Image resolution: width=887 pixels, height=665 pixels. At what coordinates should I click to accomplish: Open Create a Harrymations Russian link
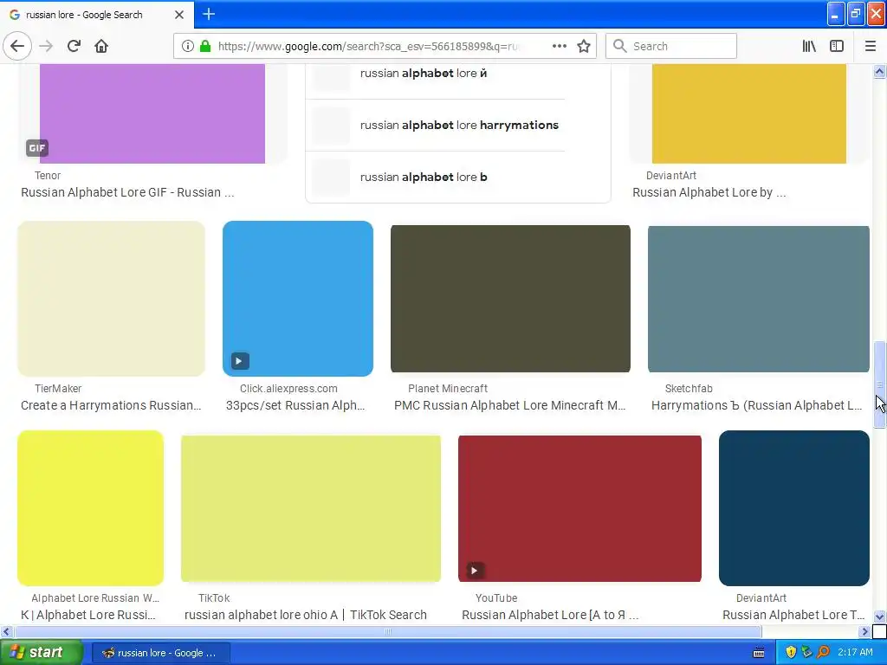click(111, 405)
